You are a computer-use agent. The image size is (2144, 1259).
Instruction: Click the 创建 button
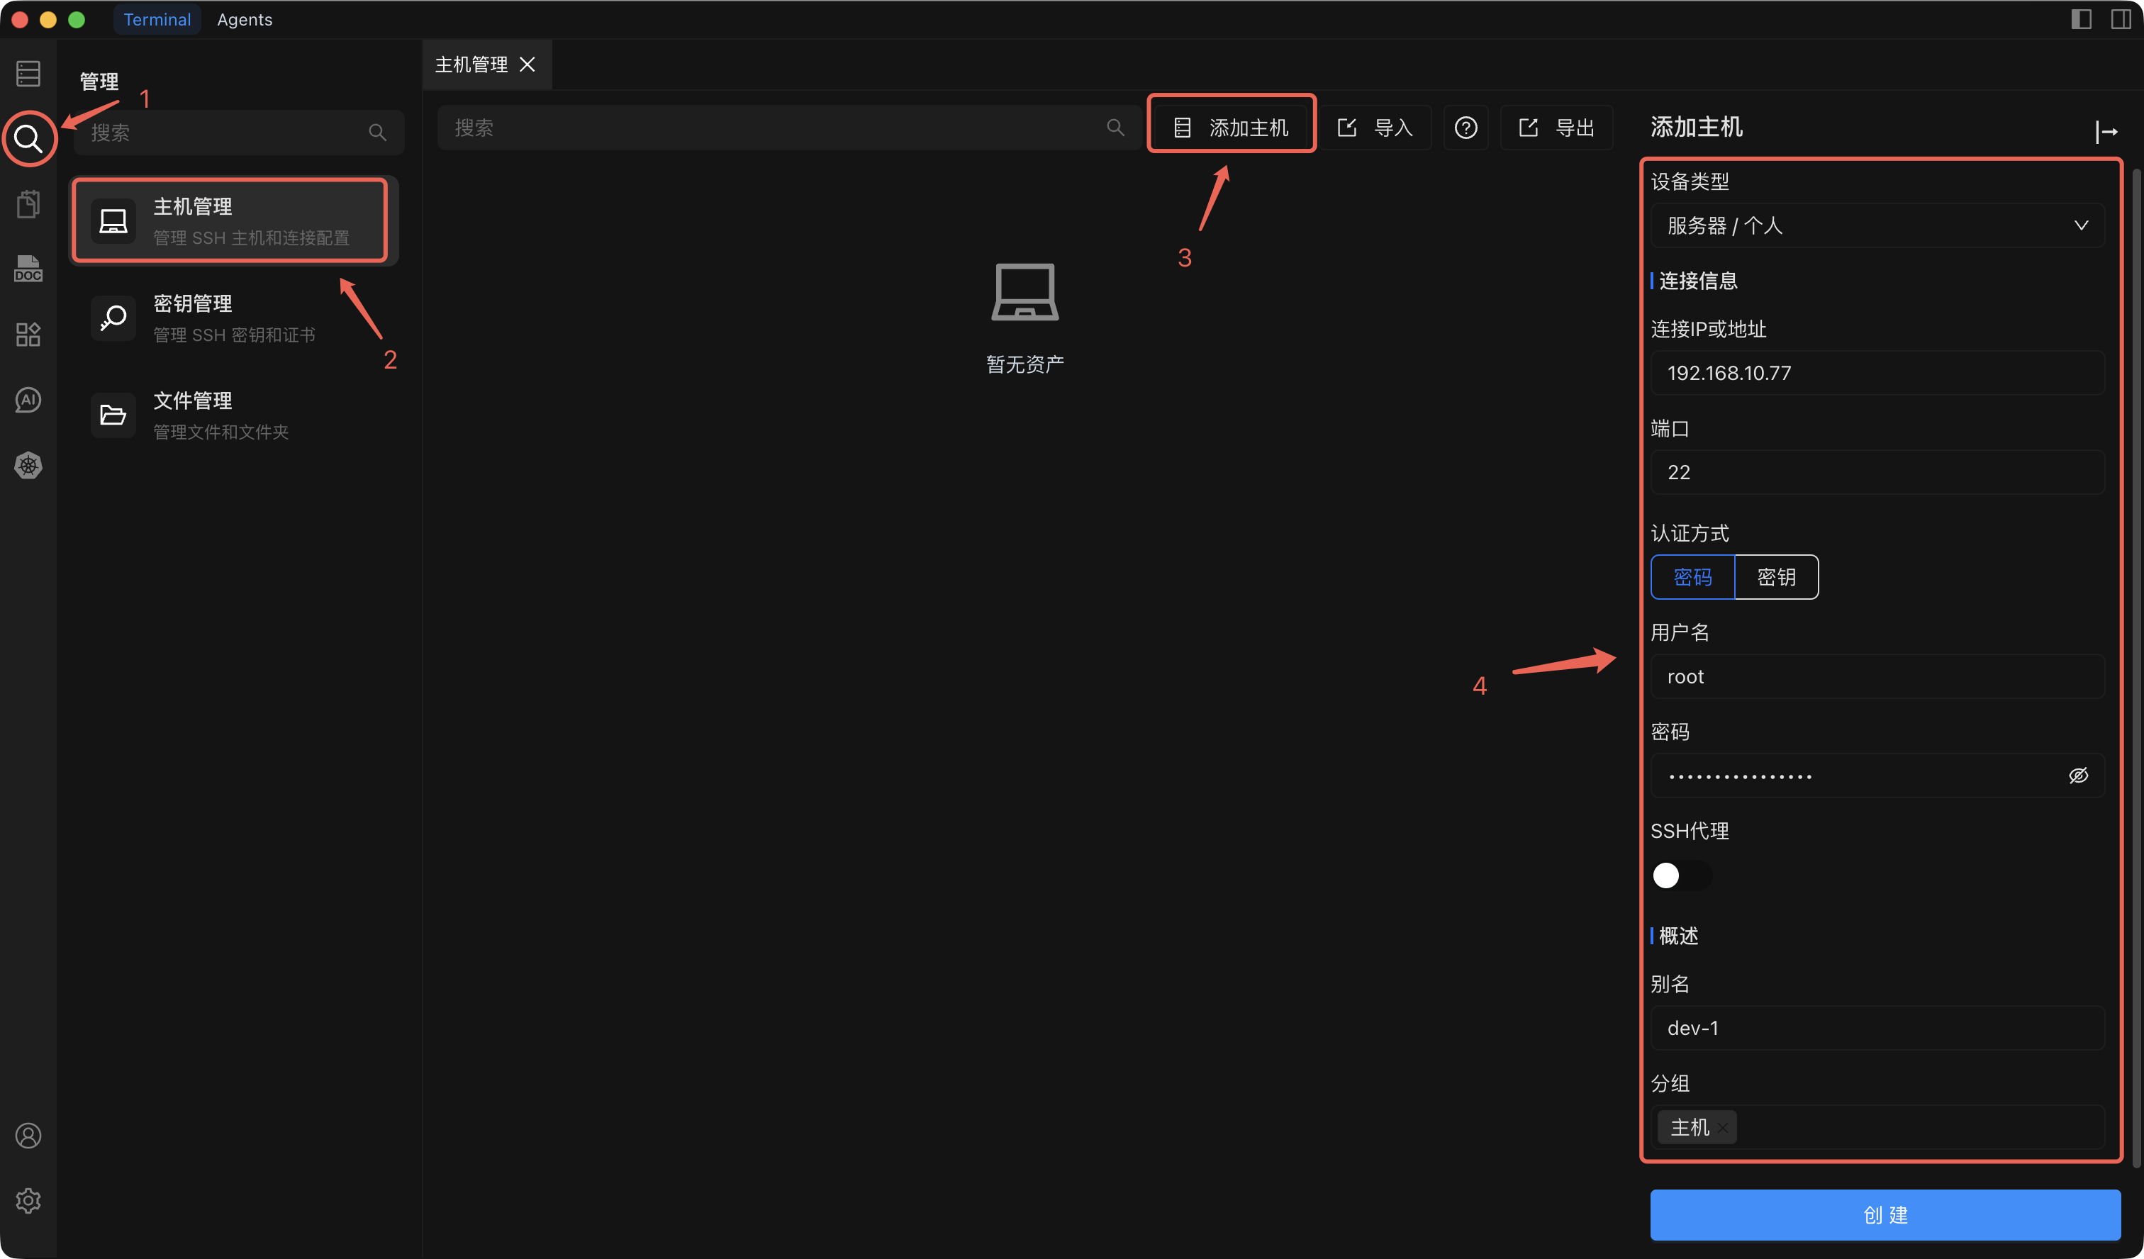click(1885, 1215)
